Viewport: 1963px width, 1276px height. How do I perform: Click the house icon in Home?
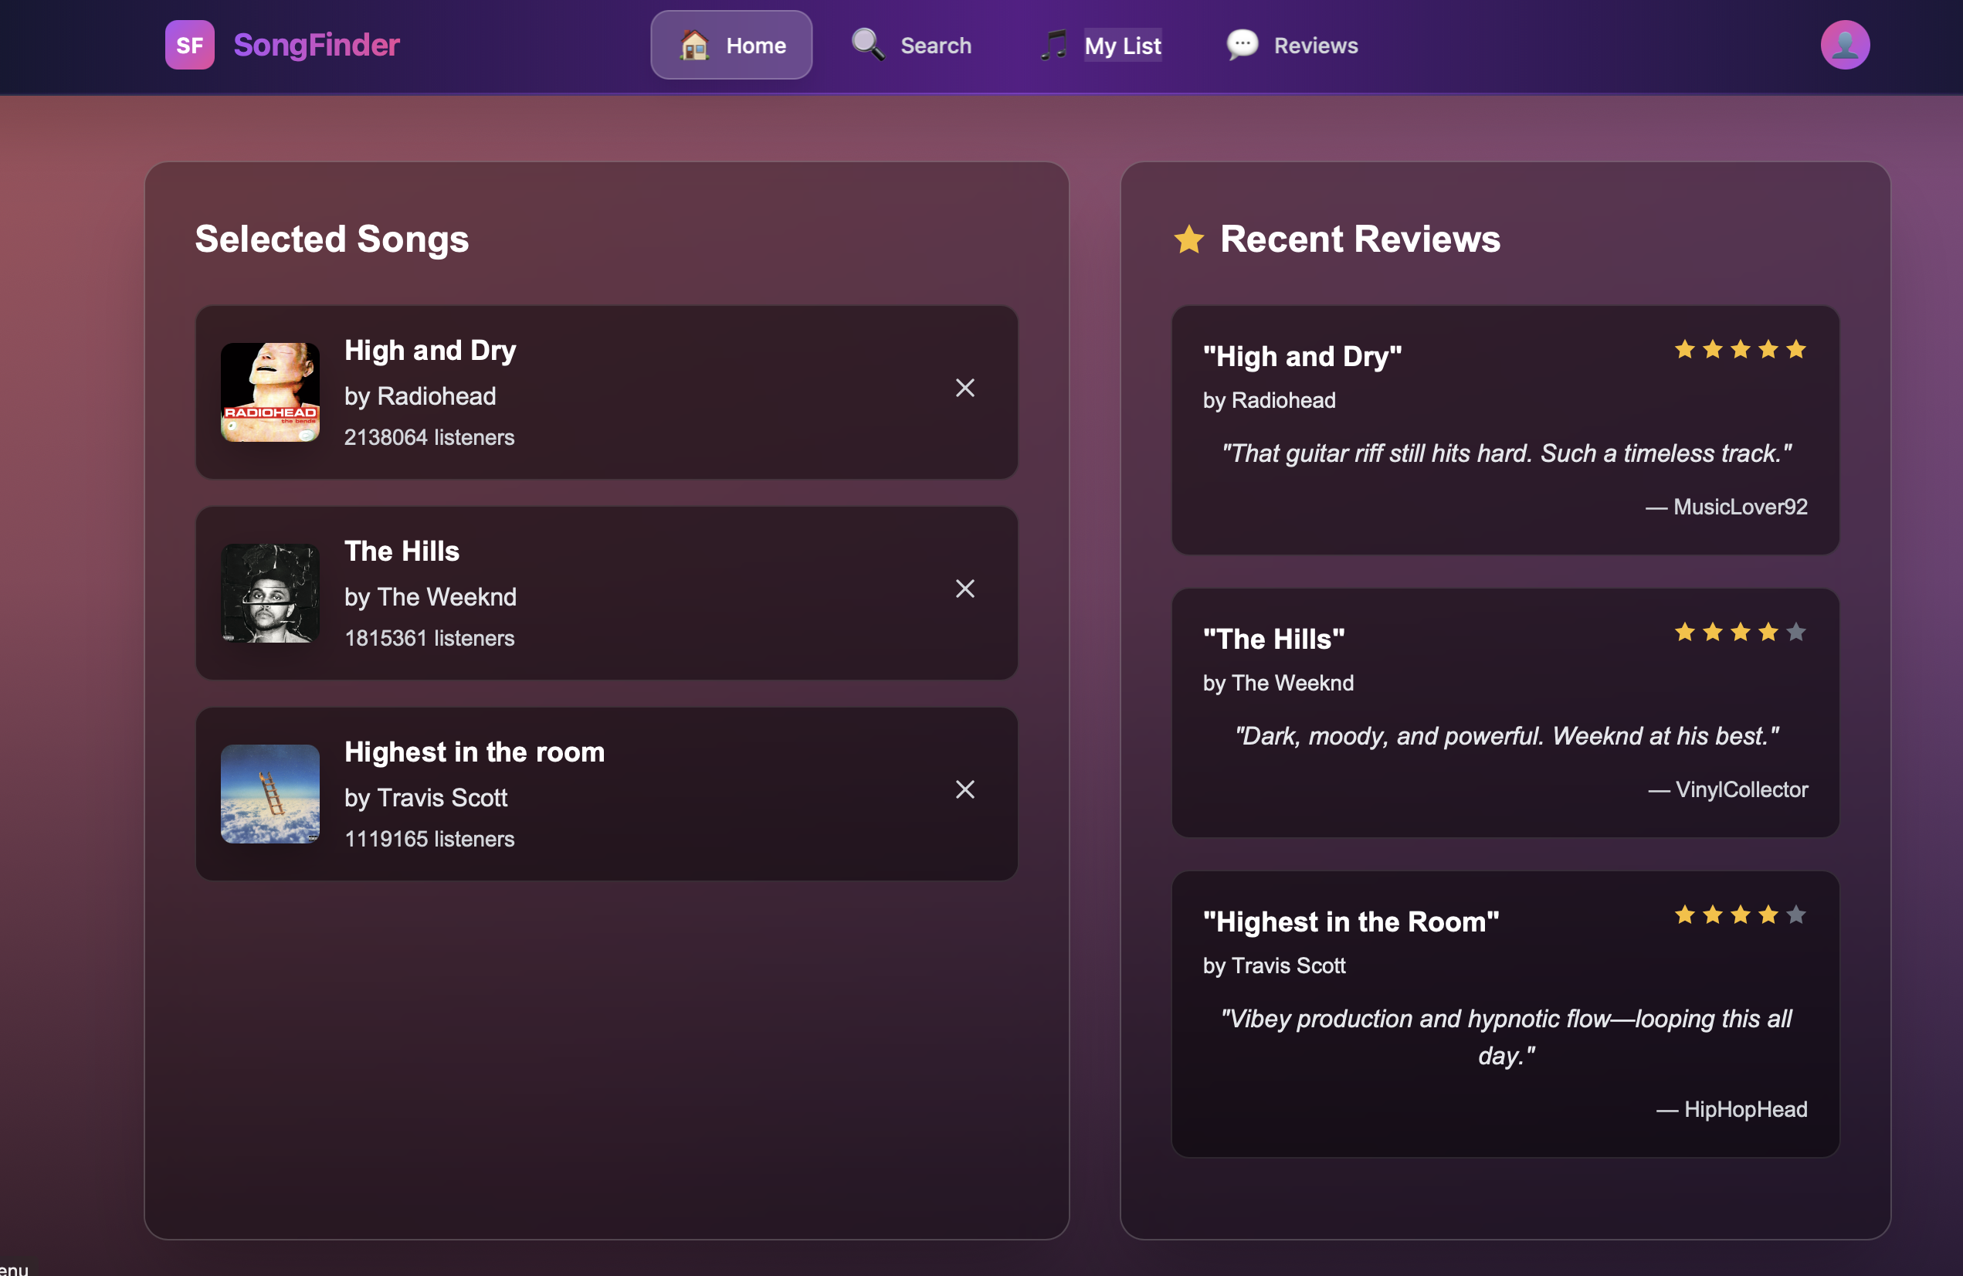click(x=693, y=45)
